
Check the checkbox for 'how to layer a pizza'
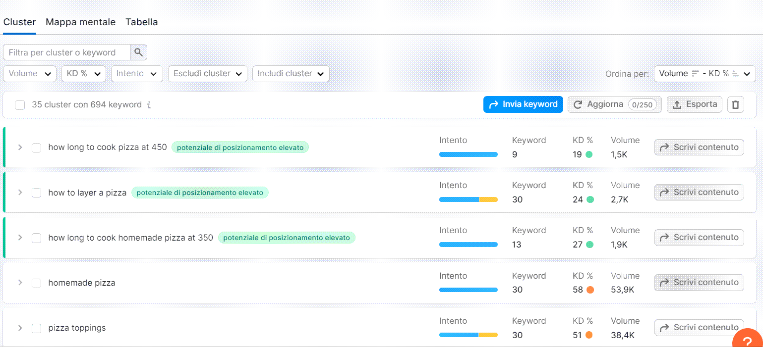pyautogui.click(x=36, y=193)
